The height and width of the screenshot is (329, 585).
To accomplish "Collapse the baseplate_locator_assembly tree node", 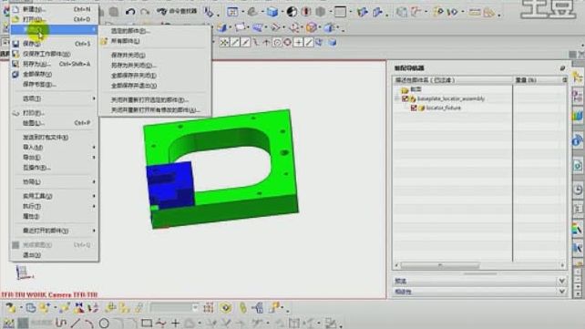I will coord(397,98).
